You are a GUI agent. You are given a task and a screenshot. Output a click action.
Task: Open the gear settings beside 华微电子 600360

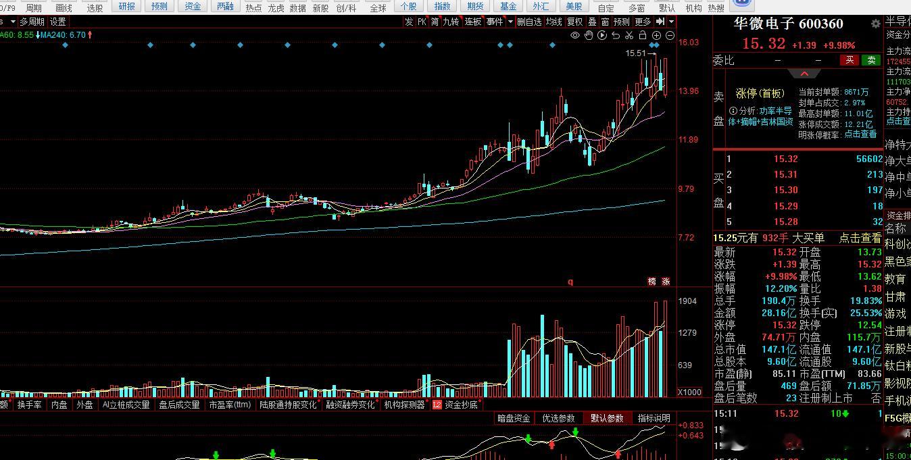(x=876, y=24)
